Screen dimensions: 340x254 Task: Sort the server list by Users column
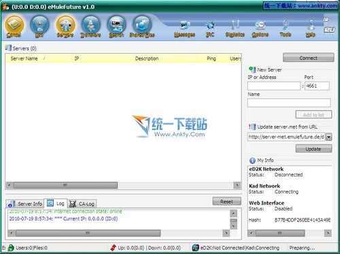235,59
